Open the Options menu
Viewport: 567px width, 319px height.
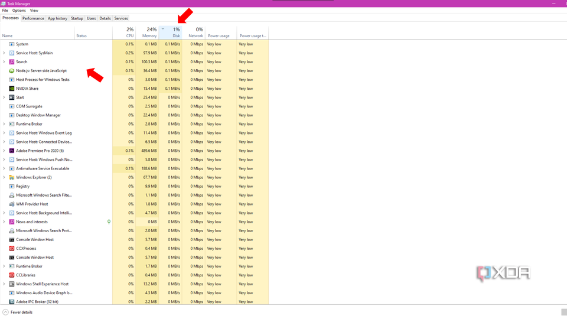[19, 11]
